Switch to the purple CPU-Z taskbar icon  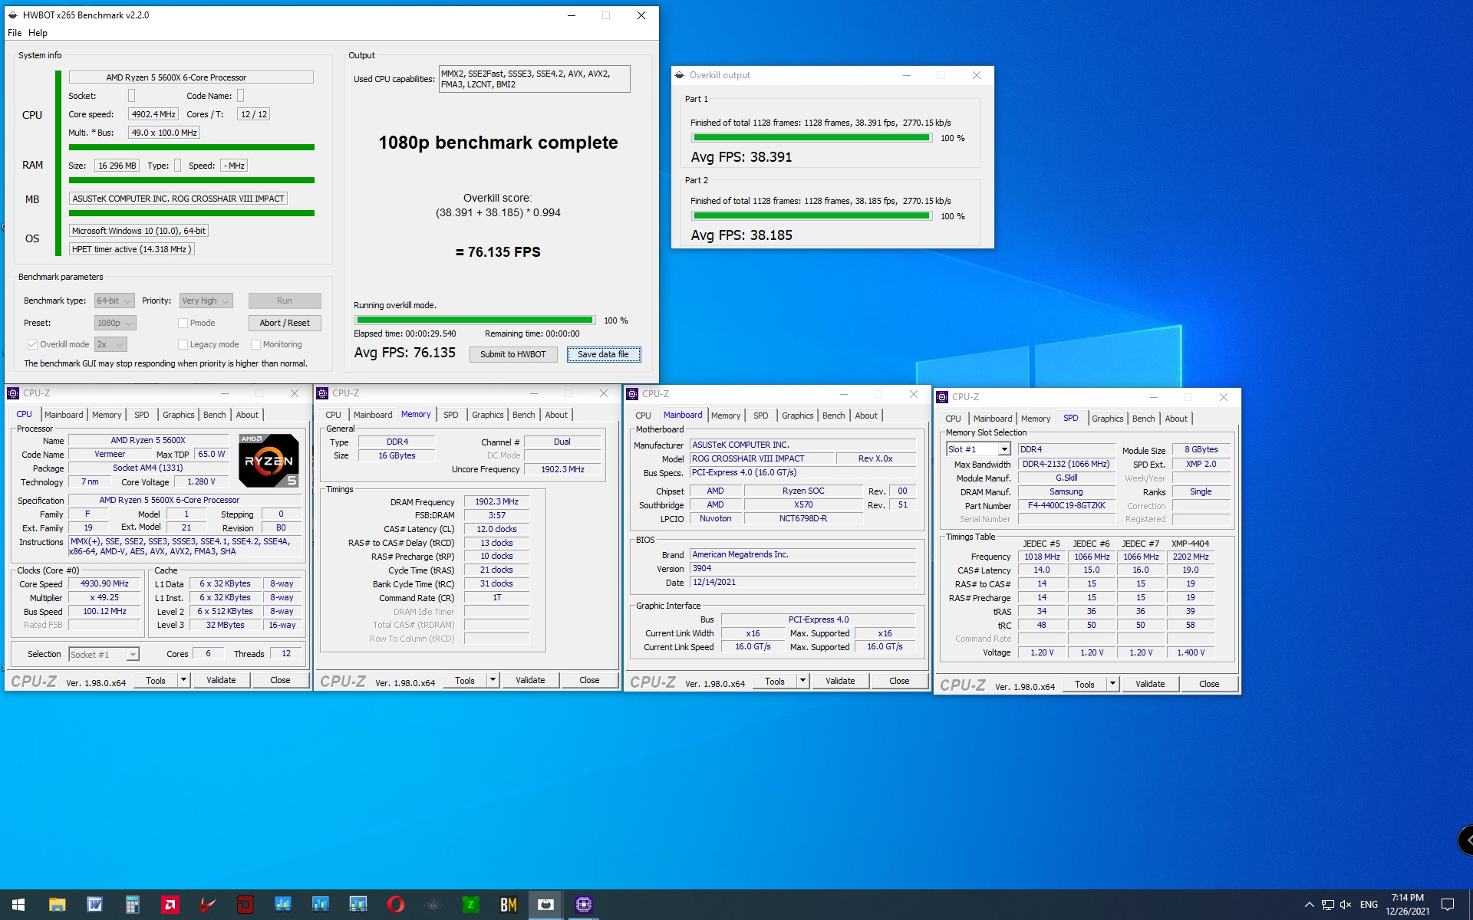pyautogui.click(x=583, y=905)
